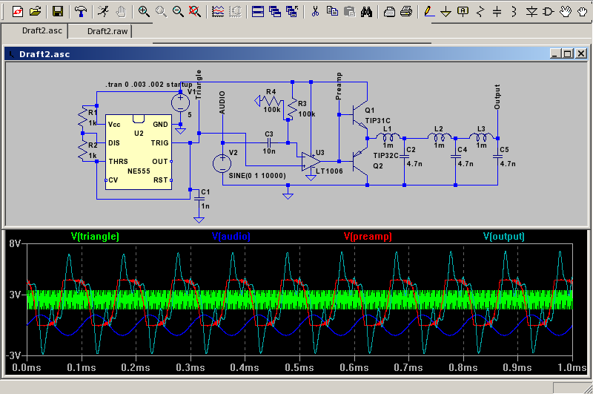Select the label net tool
Viewport: 593px width, 394px height.
coord(463,12)
